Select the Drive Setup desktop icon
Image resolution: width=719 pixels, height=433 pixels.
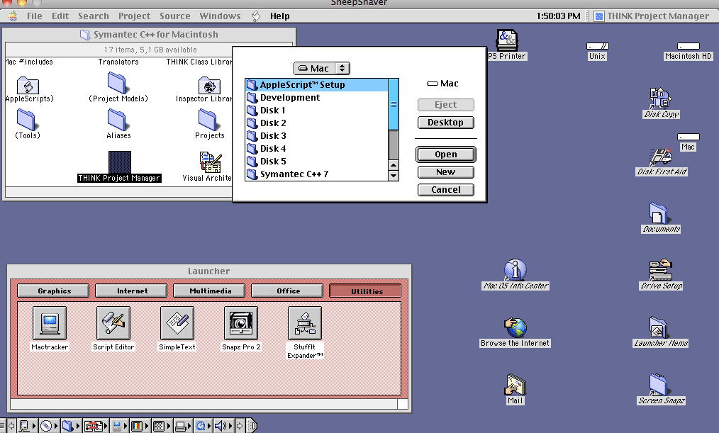661,270
